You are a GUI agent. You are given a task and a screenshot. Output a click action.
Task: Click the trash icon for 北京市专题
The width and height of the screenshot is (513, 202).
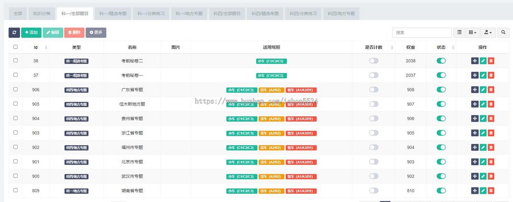[491, 162]
